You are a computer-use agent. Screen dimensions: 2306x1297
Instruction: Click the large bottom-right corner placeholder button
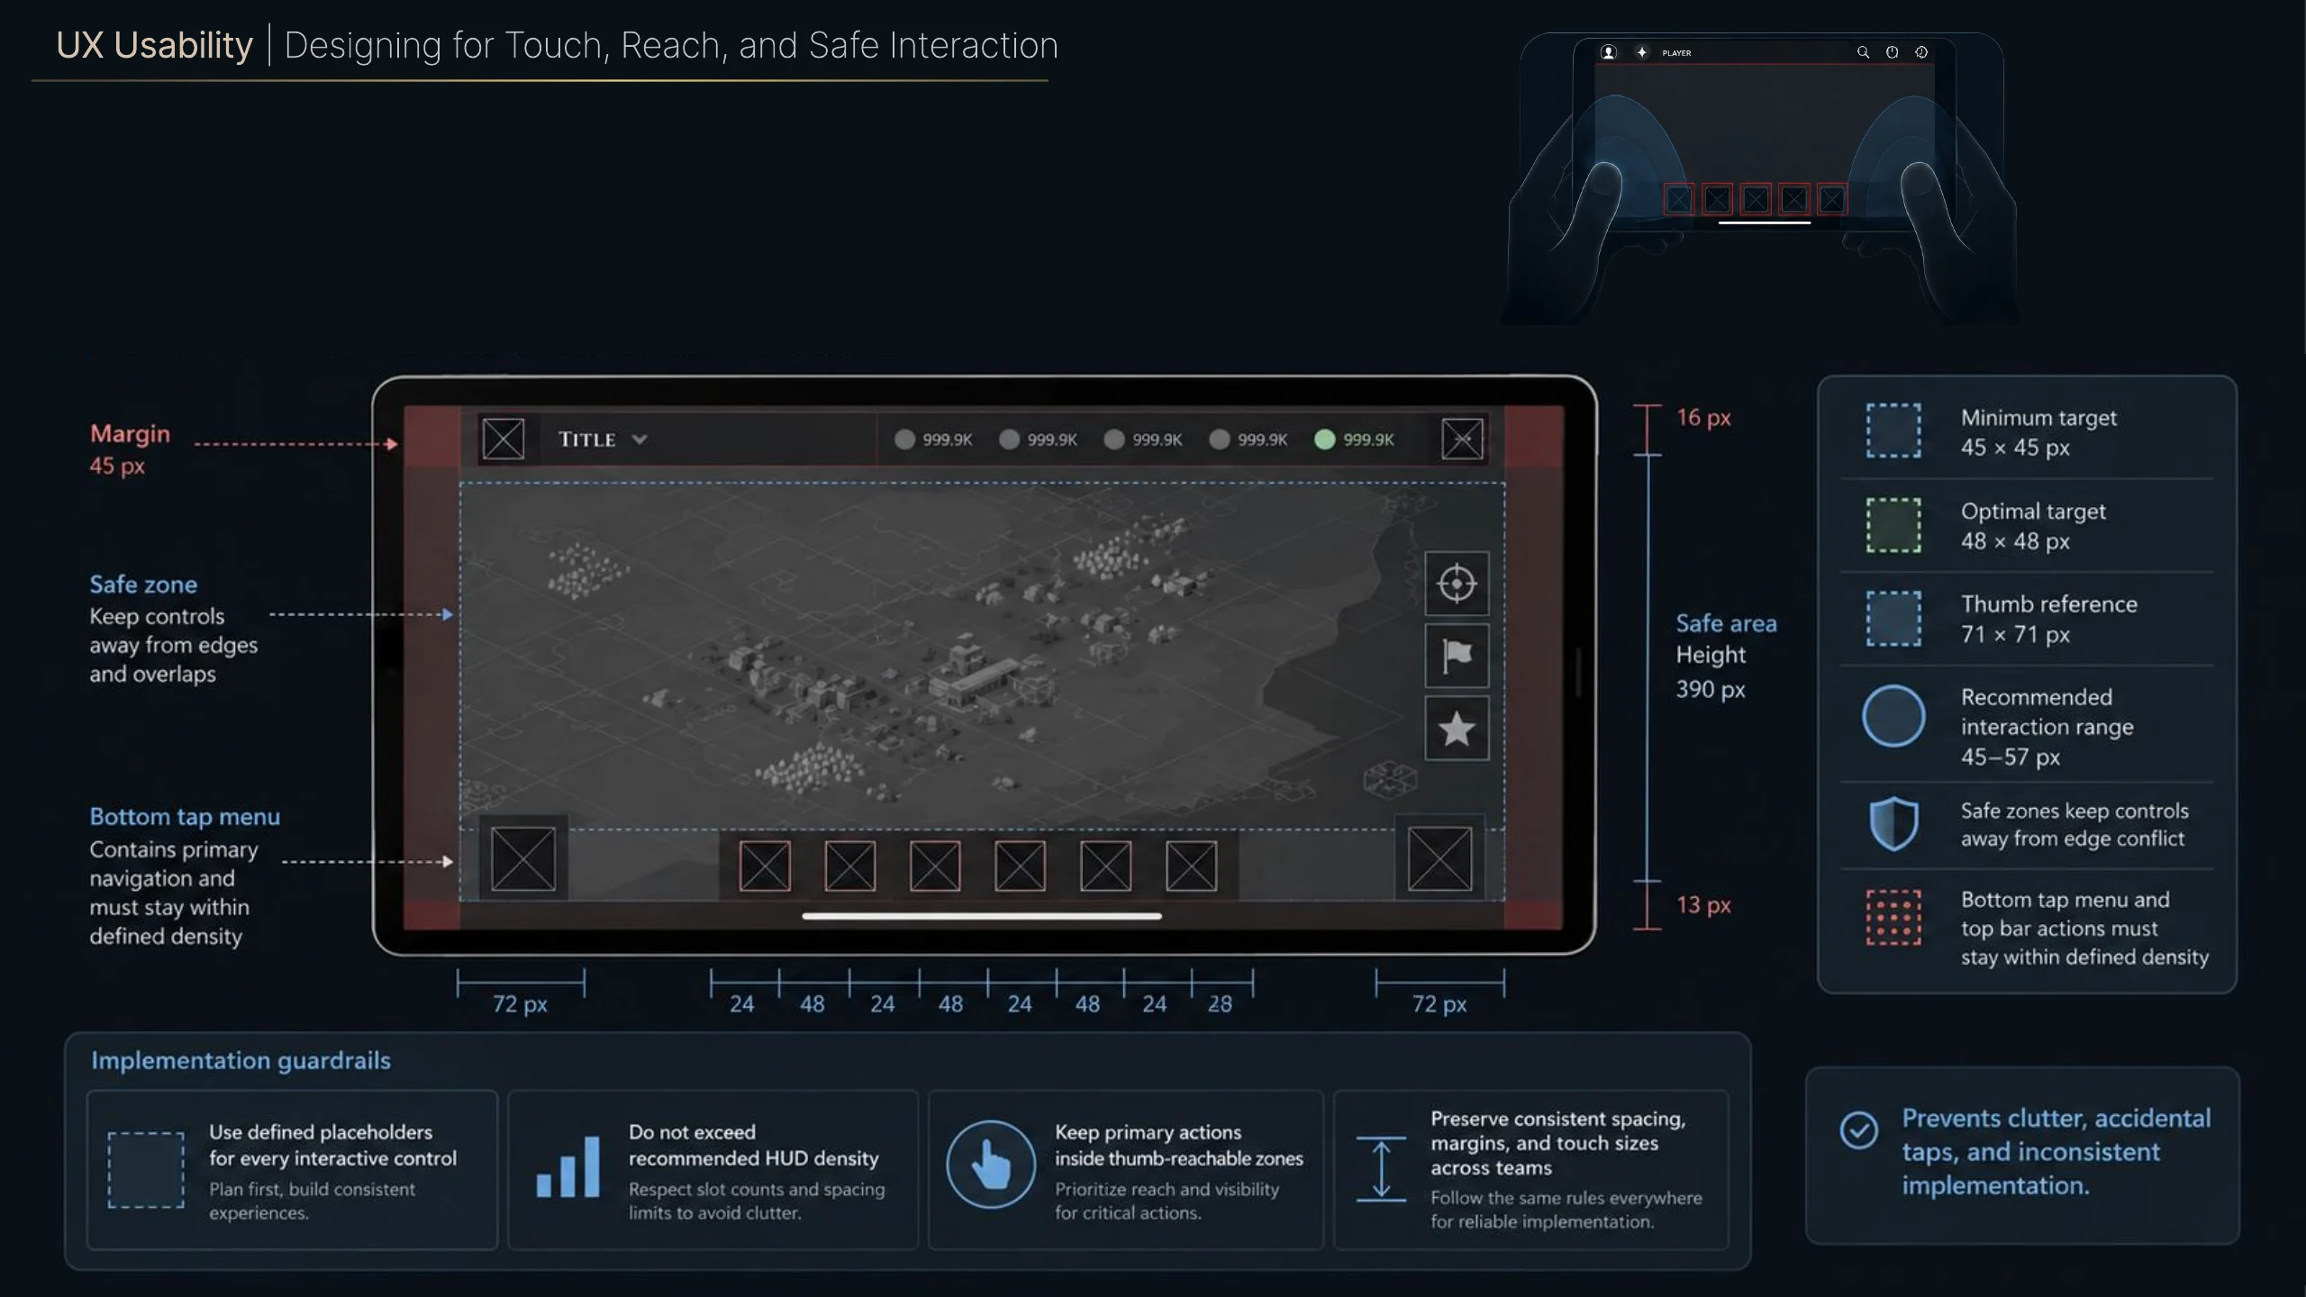(1439, 858)
